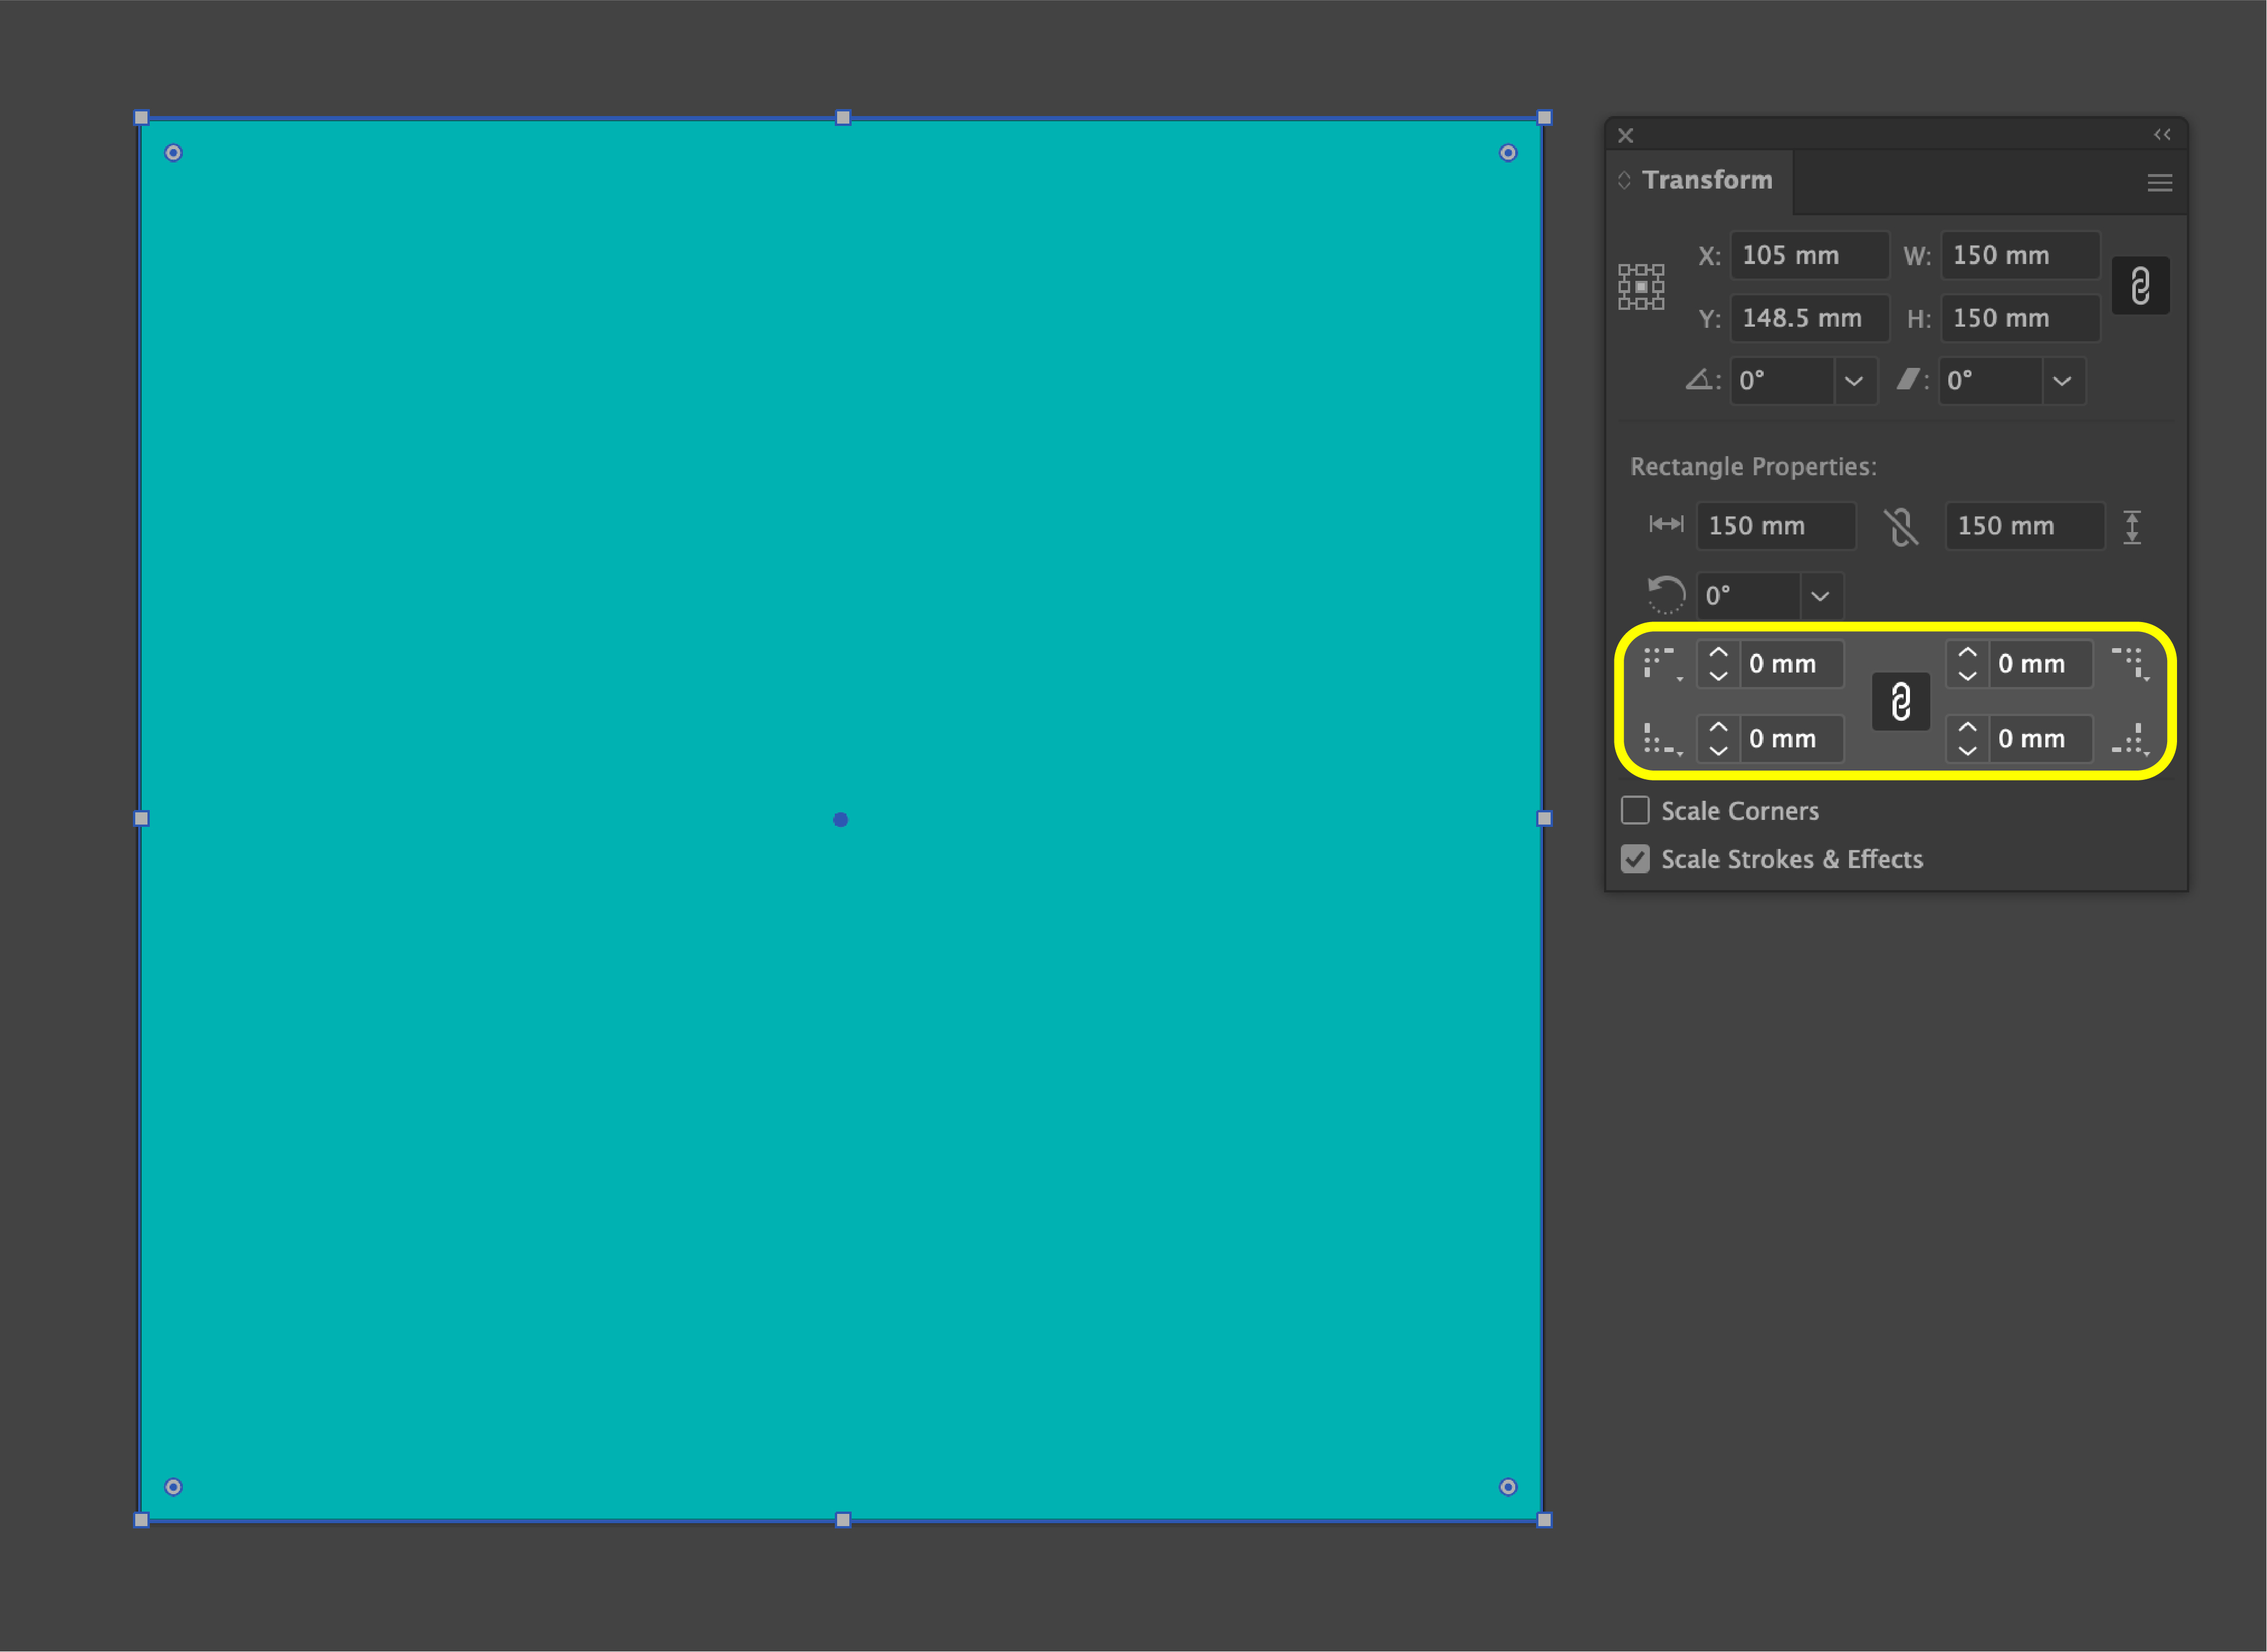Click the reference point locator grid icon
The image size is (2267, 1652).
[1641, 287]
